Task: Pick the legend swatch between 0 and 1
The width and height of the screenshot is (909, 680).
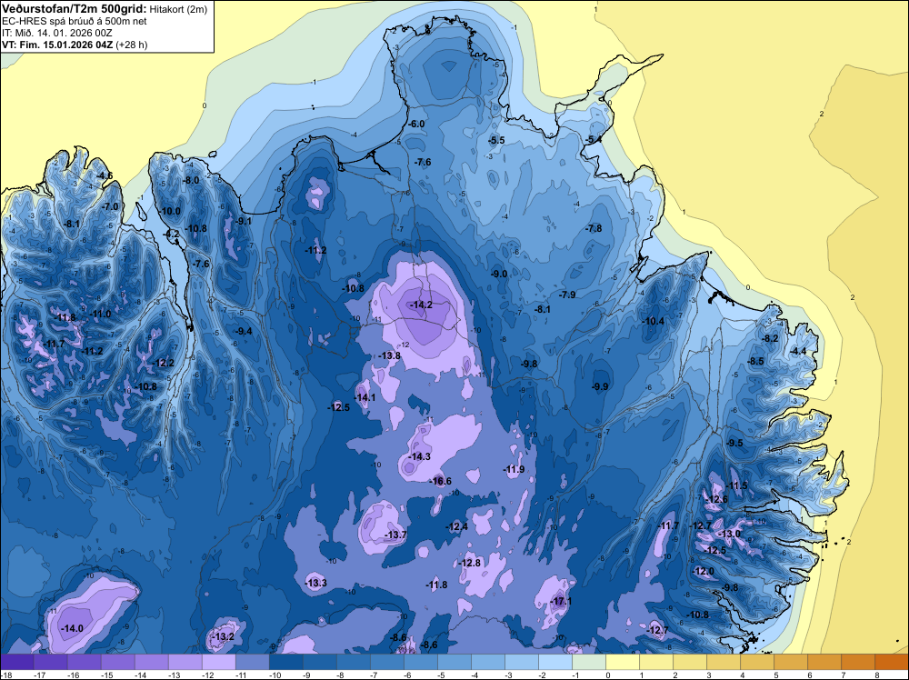Action: 623,662
